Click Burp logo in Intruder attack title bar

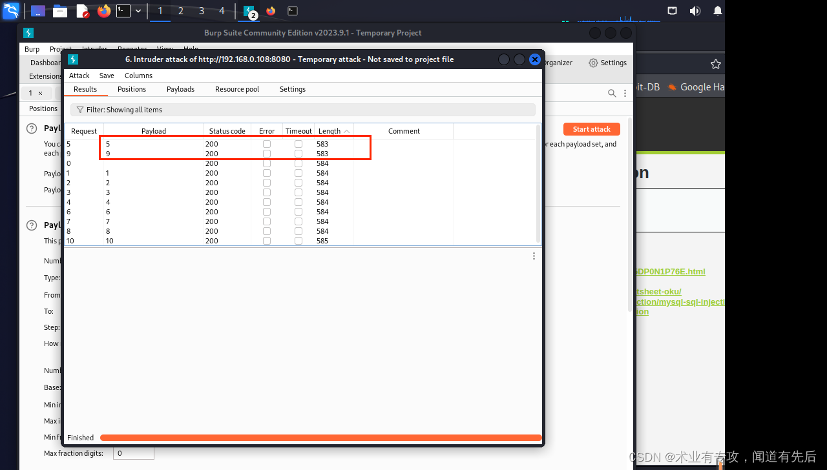[x=73, y=59]
